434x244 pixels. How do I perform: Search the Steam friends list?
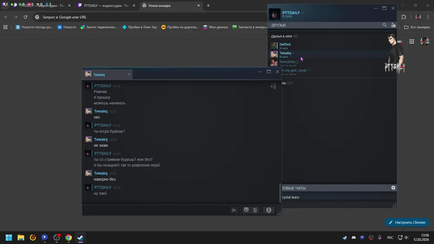click(384, 25)
